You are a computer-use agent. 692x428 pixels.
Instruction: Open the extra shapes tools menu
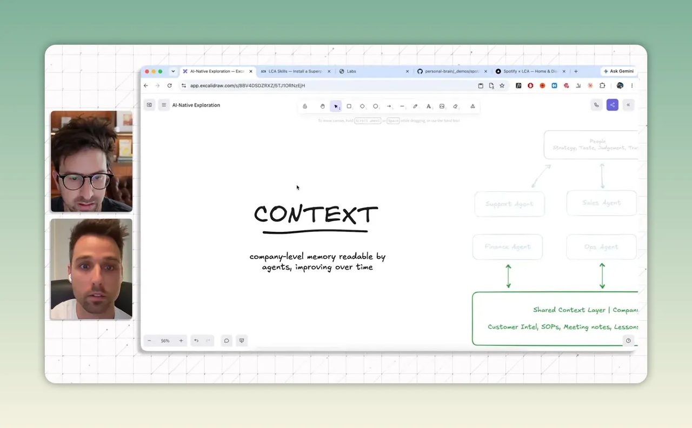pos(473,106)
